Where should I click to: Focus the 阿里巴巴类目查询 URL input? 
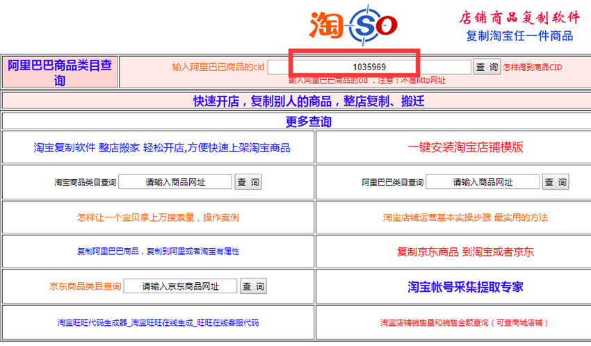(483, 182)
